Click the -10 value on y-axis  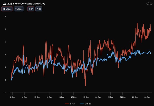(5, 93)
